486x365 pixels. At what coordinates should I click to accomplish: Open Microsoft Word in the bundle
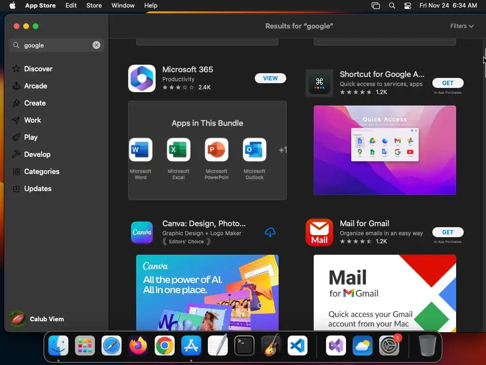[x=140, y=150]
